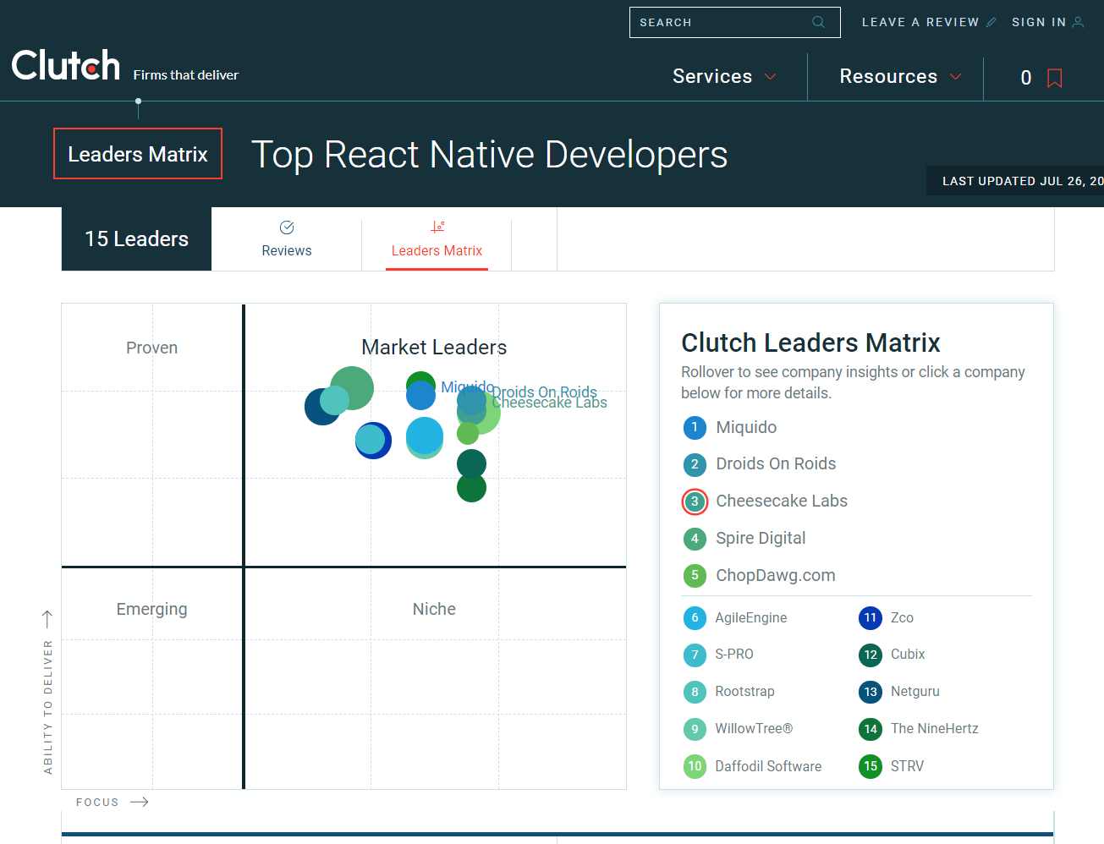This screenshot has height=844, width=1104.
Task: Open Netguru company link
Action: [915, 691]
